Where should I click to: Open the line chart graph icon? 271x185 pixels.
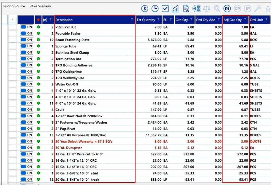(175, 9)
